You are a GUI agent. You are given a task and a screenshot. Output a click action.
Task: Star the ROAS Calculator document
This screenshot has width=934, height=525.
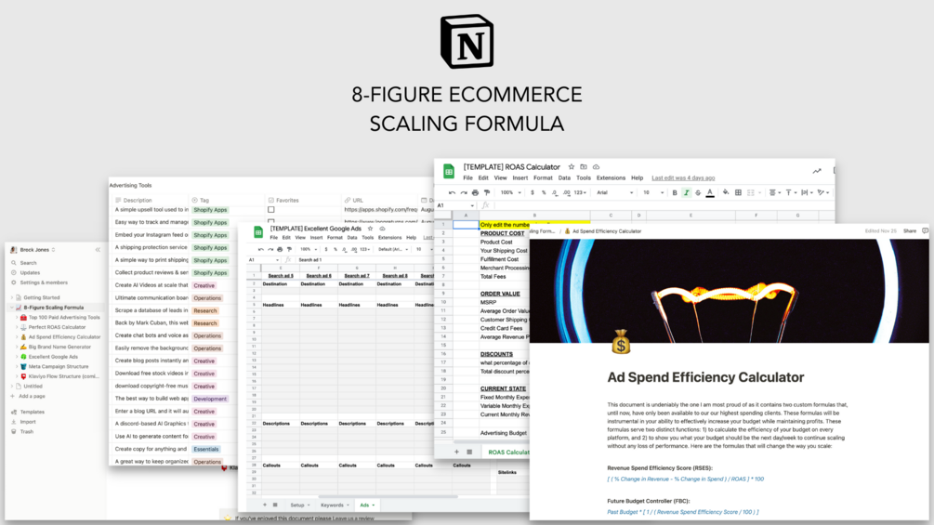coord(572,167)
